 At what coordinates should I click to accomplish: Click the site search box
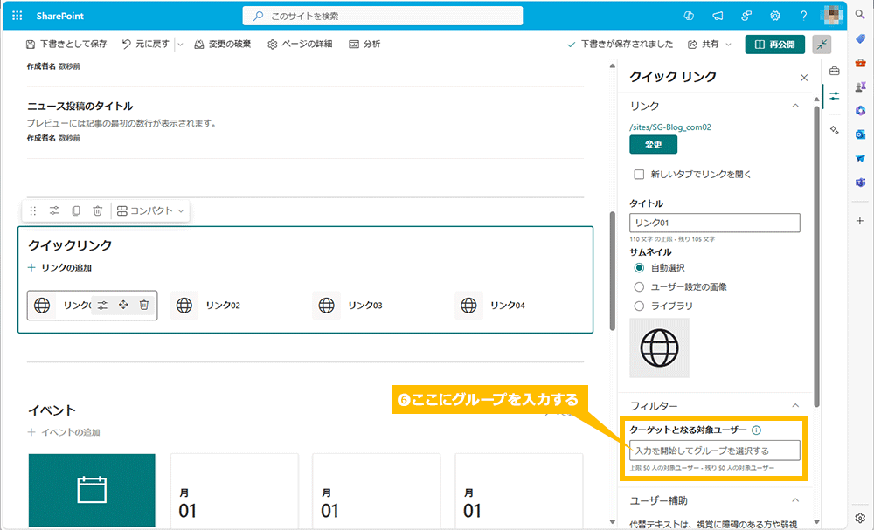383,16
